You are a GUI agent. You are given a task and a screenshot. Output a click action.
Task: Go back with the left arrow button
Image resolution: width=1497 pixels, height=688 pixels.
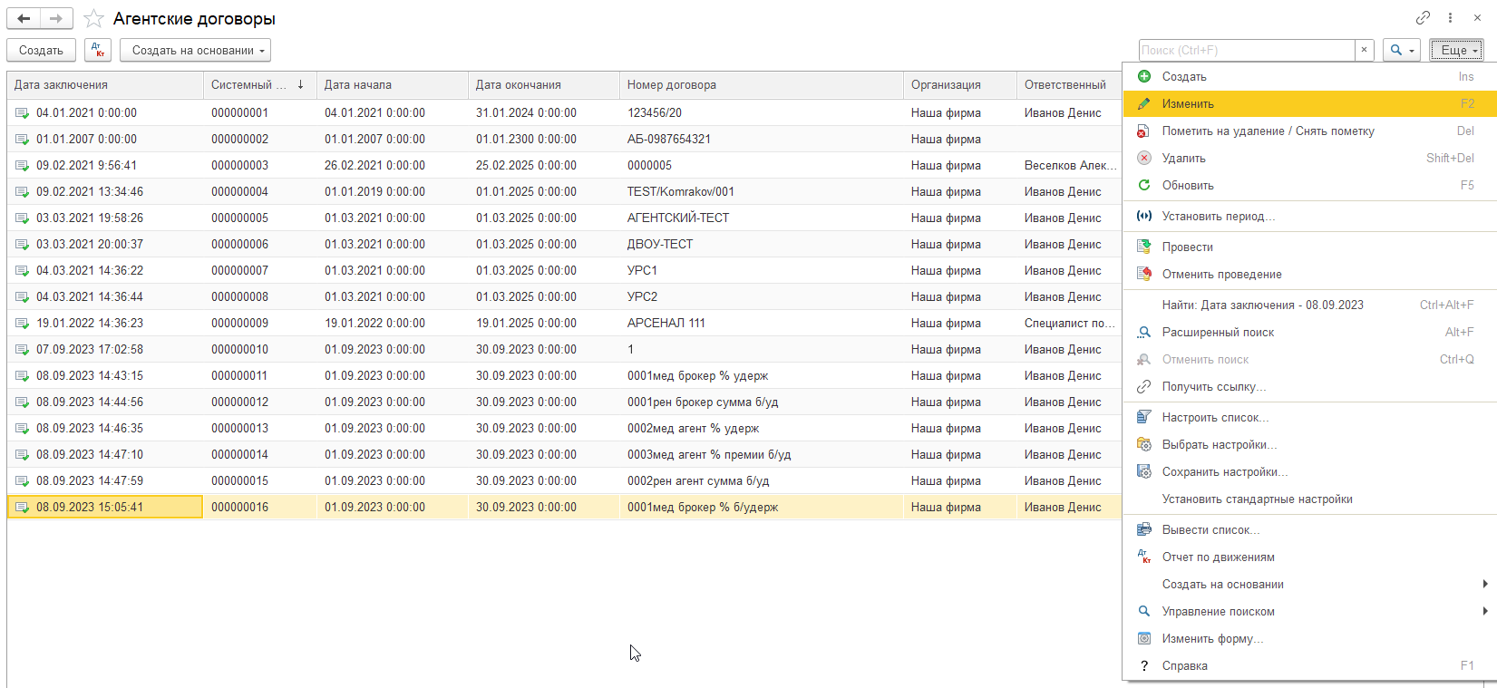(24, 18)
